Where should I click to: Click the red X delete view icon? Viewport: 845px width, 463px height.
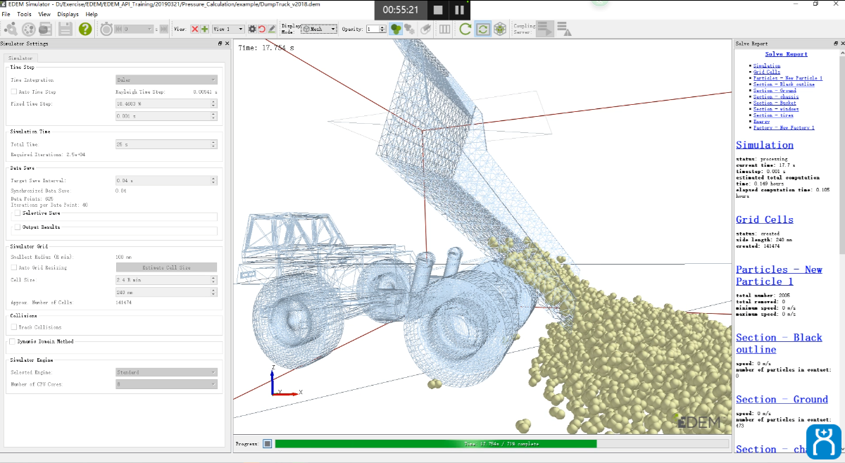[x=195, y=29]
